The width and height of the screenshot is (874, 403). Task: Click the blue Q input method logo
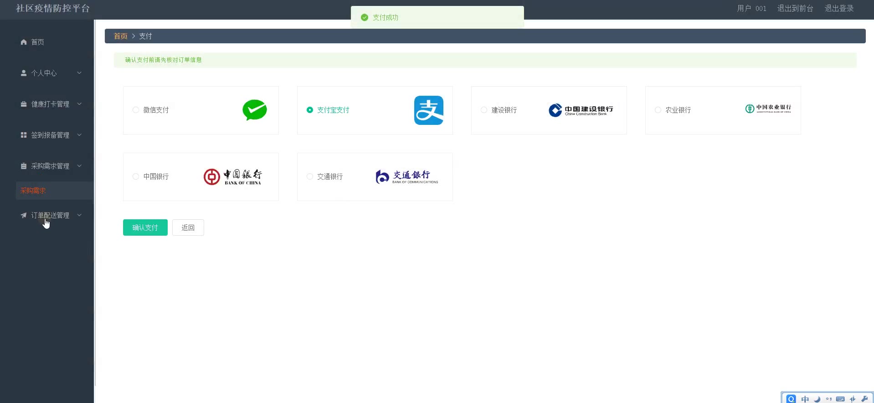click(x=792, y=399)
